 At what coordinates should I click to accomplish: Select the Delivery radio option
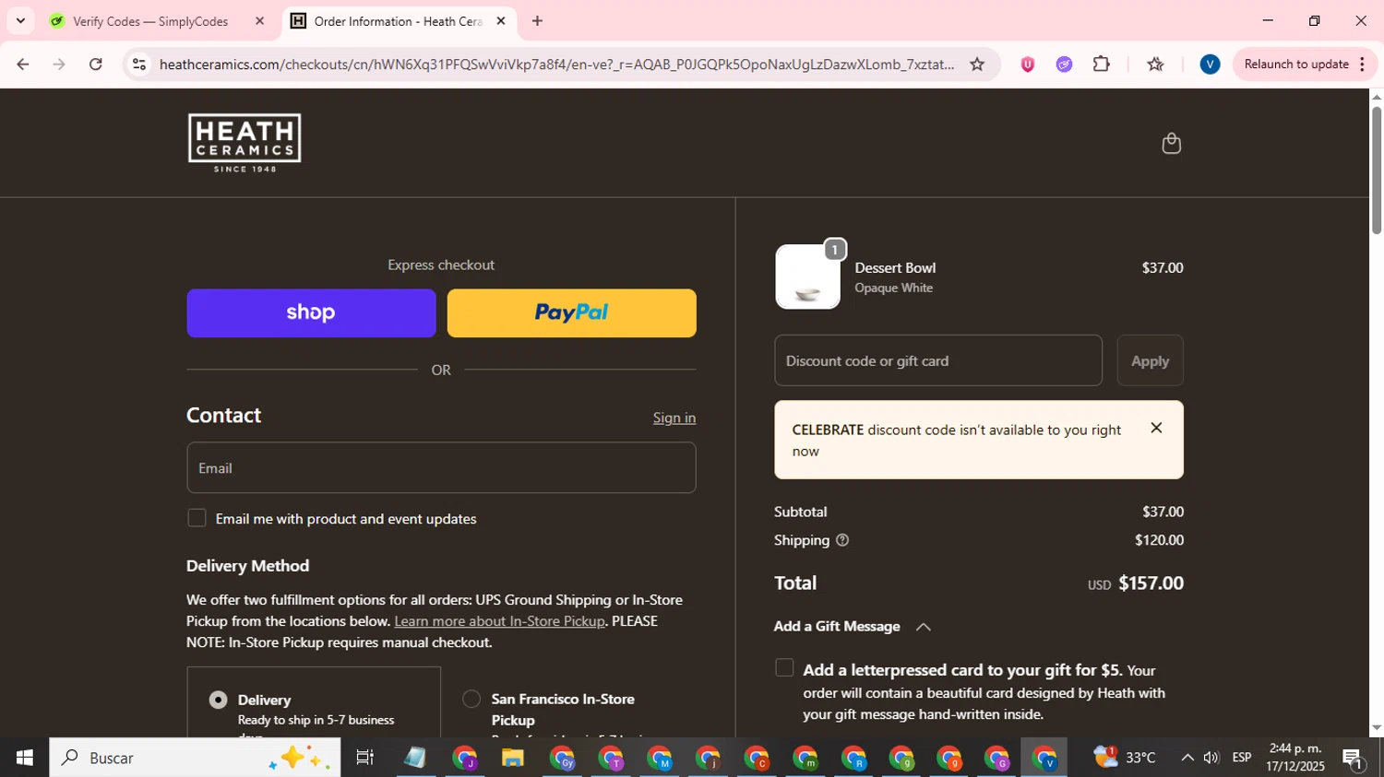[x=218, y=700]
